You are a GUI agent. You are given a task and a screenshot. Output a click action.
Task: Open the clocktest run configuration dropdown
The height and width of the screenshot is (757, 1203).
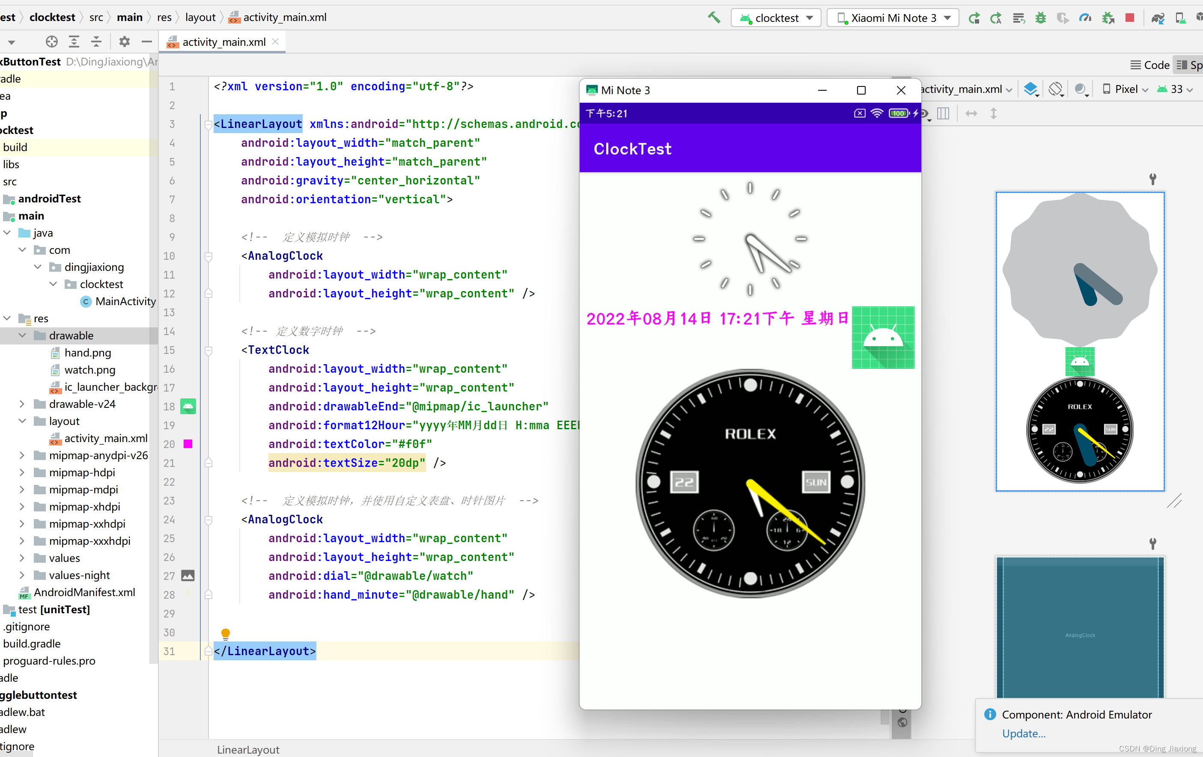click(x=776, y=18)
